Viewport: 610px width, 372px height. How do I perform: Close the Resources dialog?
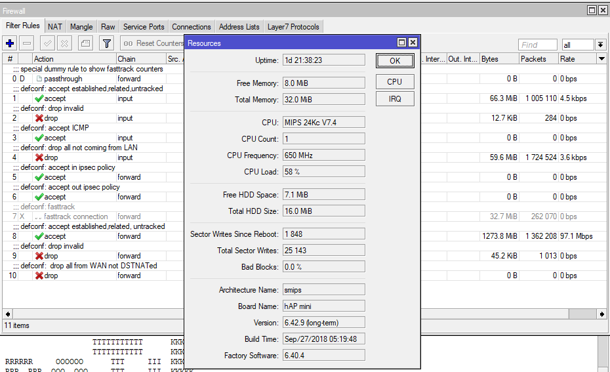pyautogui.click(x=413, y=43)
